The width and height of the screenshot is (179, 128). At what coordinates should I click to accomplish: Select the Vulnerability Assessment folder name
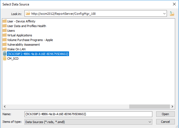[24, 45]
